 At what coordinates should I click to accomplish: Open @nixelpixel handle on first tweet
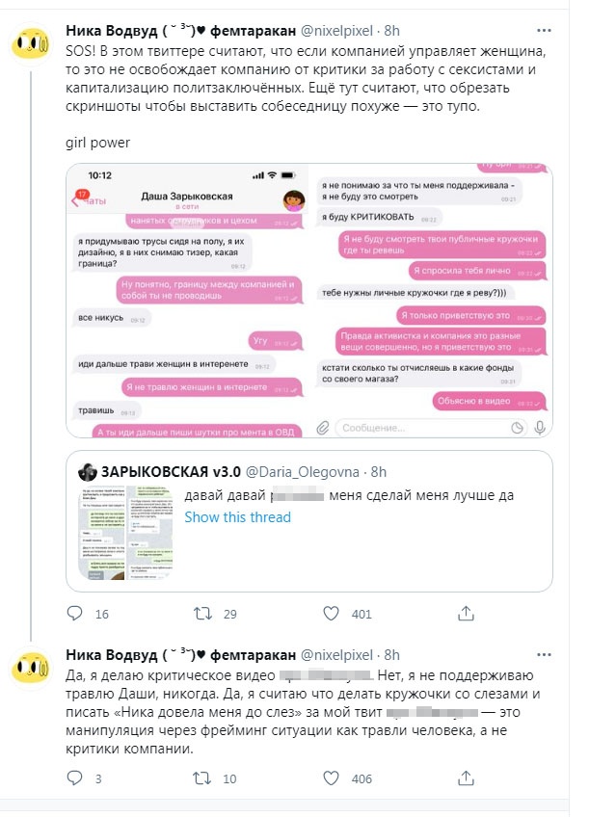(x=336, y=31)
